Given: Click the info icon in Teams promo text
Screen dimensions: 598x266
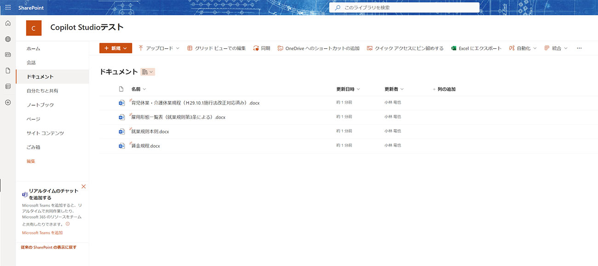Looking at the screenshot, I should pyautogui.click(x=68, y=224).
